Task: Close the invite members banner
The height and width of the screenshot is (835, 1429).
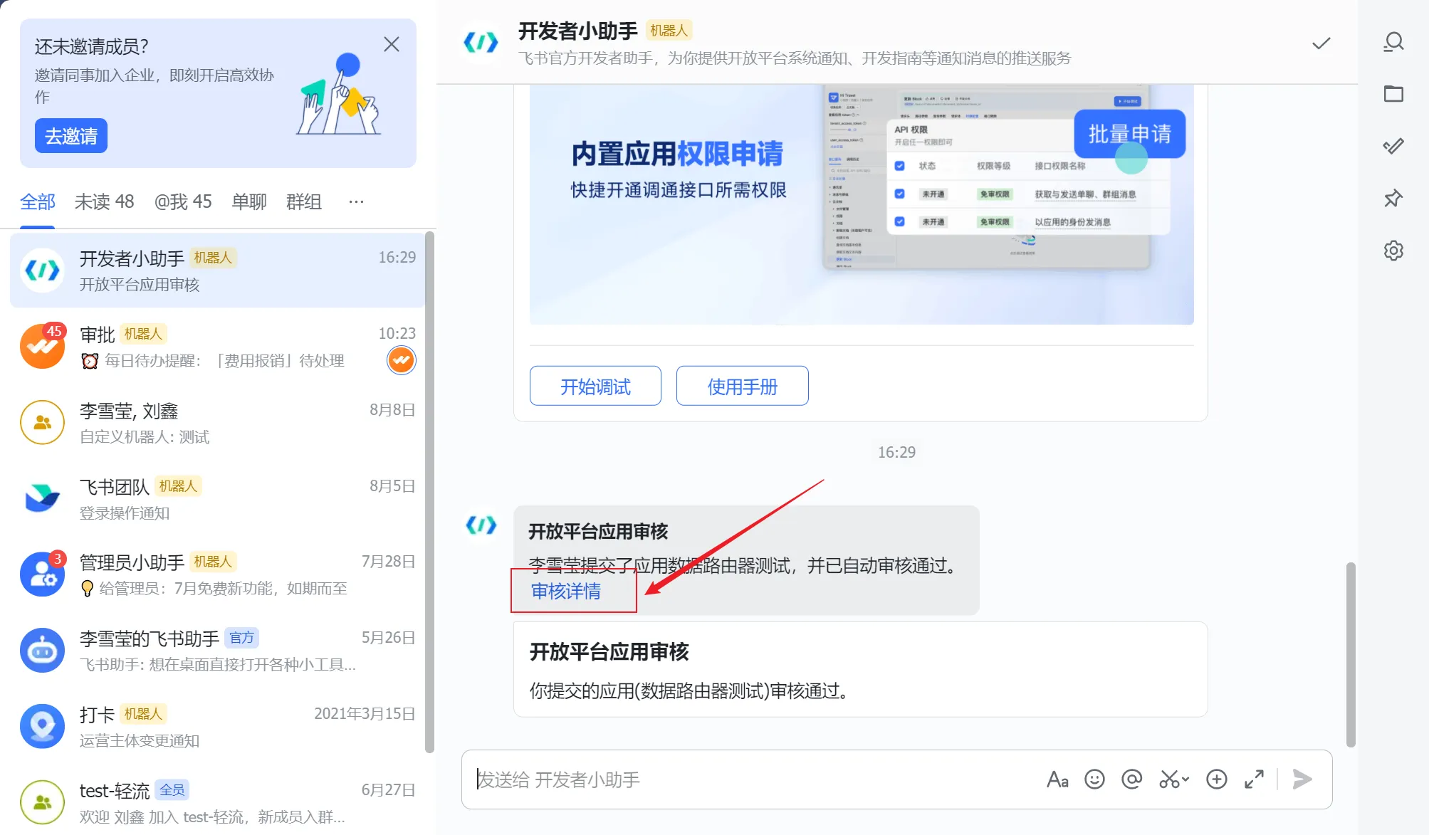Action: (391, 45)
